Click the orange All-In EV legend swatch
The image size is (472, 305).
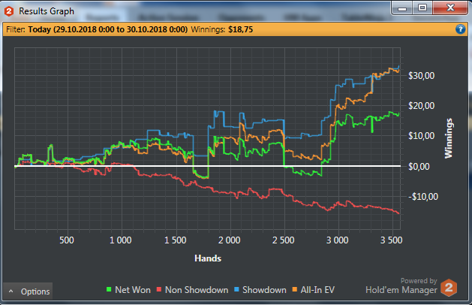click(x=295, y=290)
